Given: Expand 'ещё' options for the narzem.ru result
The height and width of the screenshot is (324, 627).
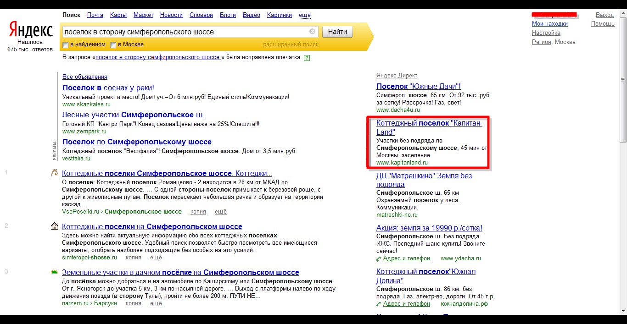Looking at the screenshot, I should click(156, 303).
